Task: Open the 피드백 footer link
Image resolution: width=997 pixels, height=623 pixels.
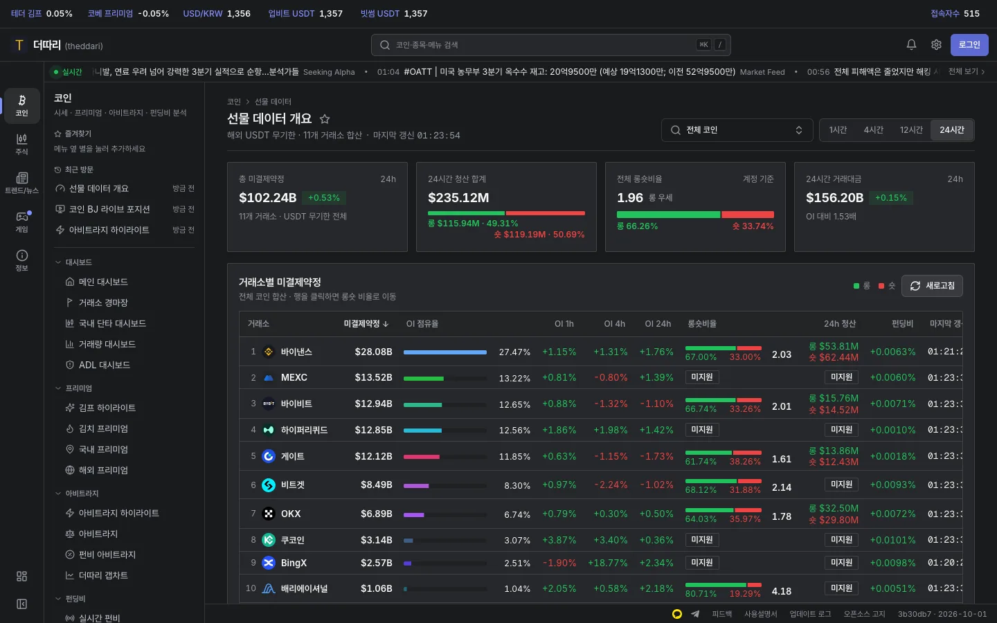Action: pos(722,614)
